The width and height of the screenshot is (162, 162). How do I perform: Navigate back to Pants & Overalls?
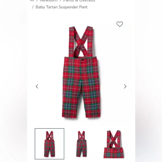coord(79,1)
